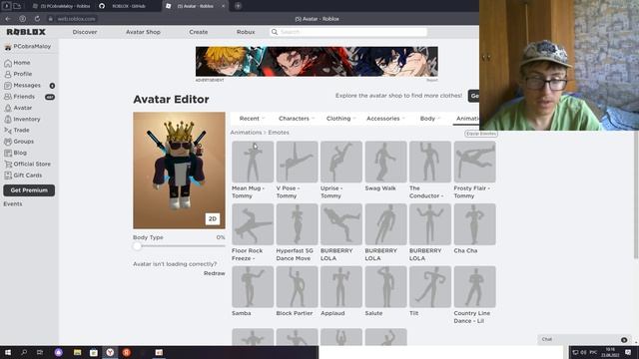This screenshot has height=359, width=639.
Task: Open Avatar Shop in top navigation
Action: pyautogui.click(x=143, y=32)
